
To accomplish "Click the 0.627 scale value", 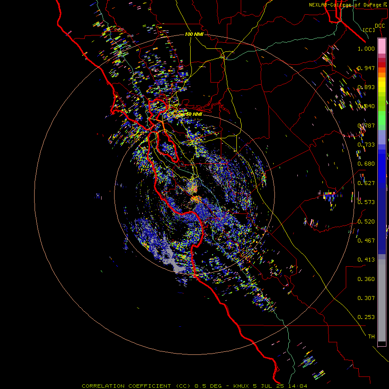I will 366,183.
